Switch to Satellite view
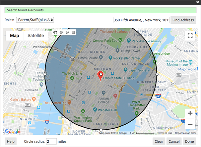This screenshot has height=147, width=201. coord(36,36)
